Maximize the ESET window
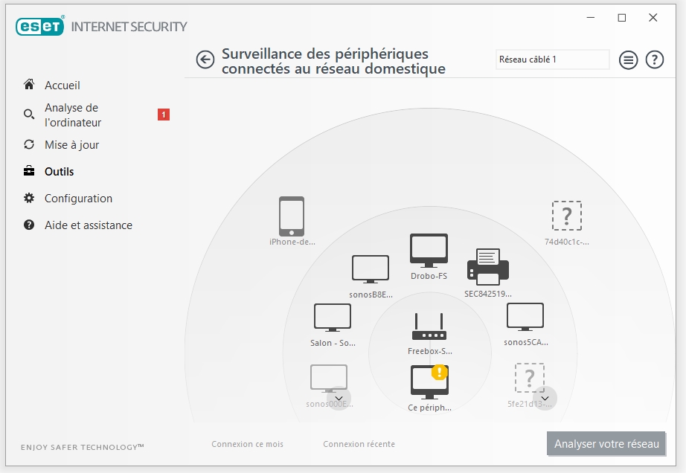 tap(622, 18)
